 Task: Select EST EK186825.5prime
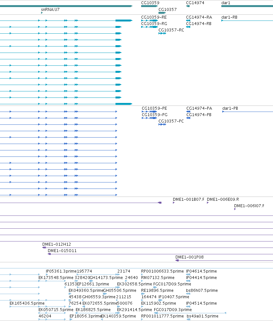tap(93, 310)
